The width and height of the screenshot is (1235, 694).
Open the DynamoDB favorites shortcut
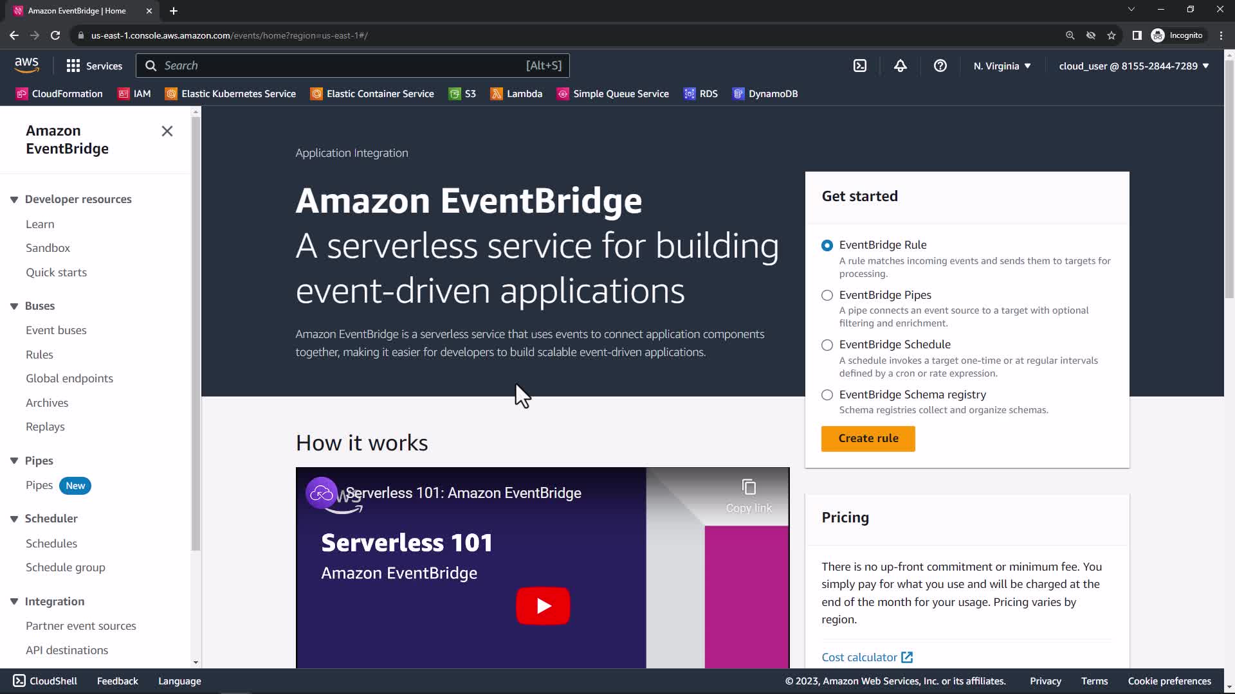765,94
